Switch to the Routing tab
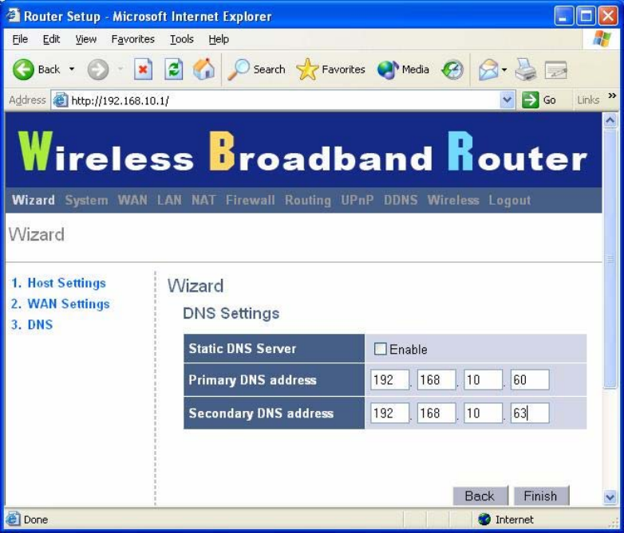624x533 pixels. pyautogui.click(x=308, y=200)
